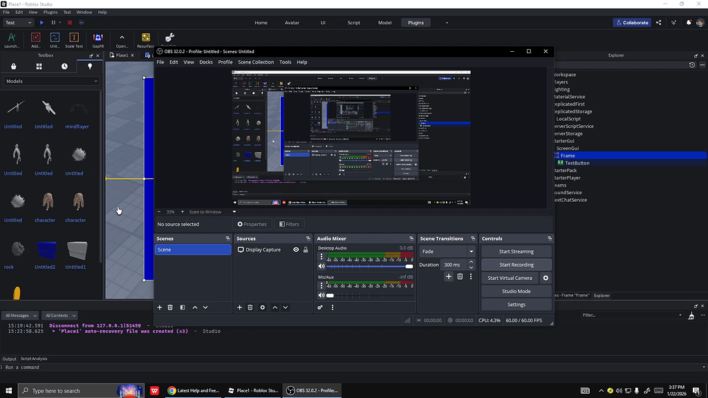
Task: Move source down in Sources panel
Action: (x=286, y=307)
